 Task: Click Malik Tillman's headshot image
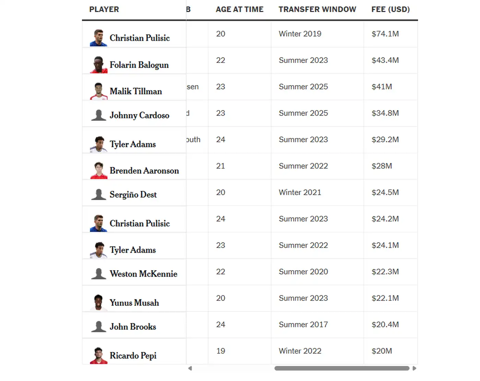click(98, 91)
